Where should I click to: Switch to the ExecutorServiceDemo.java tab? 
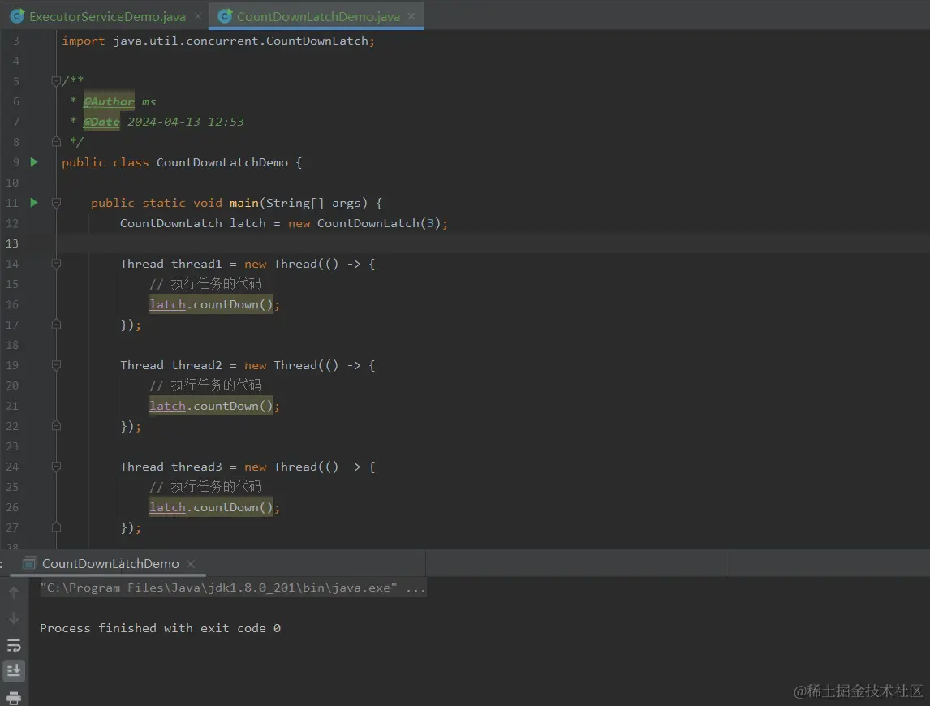click(x=107, y=16)
